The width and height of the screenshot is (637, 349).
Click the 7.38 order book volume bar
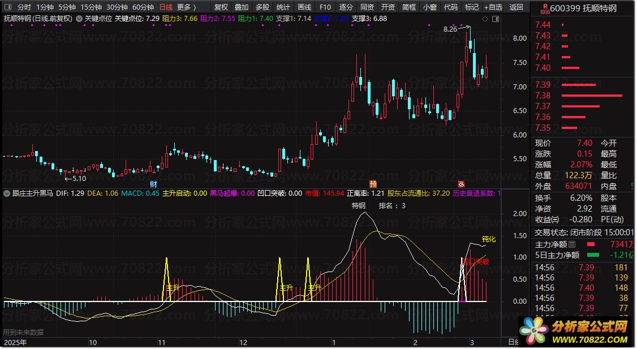(591, 96)
